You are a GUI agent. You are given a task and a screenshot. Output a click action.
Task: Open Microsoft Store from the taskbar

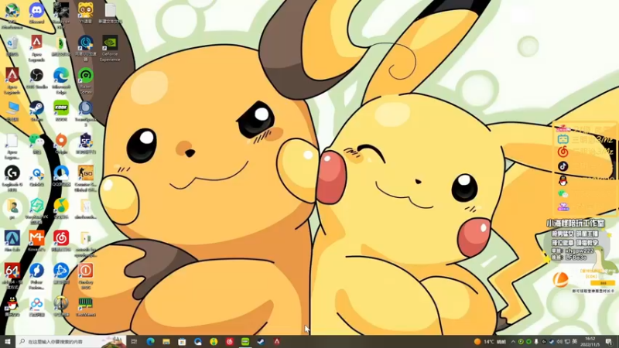click(x=182, y=342)
